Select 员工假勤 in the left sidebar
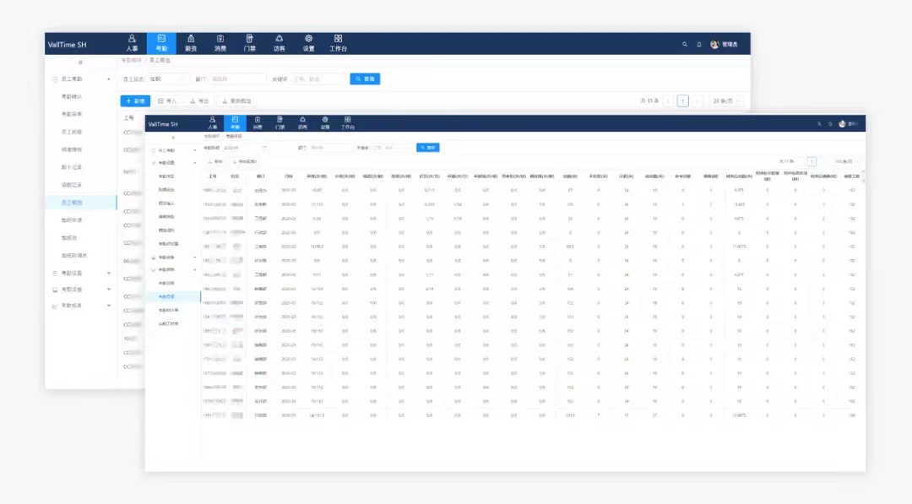912x504 pixels. (x=73, y=203)
